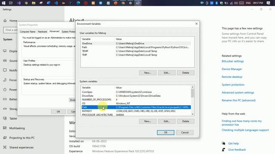This screenshot has height=154, width=275.
Task: Open the red circular app on the taskbar
Action: coord(86,3)
